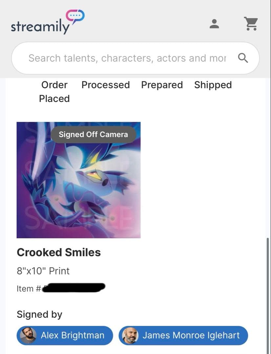
Task: Open the shopping cart
Action: point(251,24)
